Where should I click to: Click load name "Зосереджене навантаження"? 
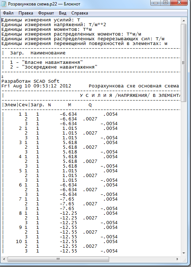pyautogui.click(x=60, y=67)
